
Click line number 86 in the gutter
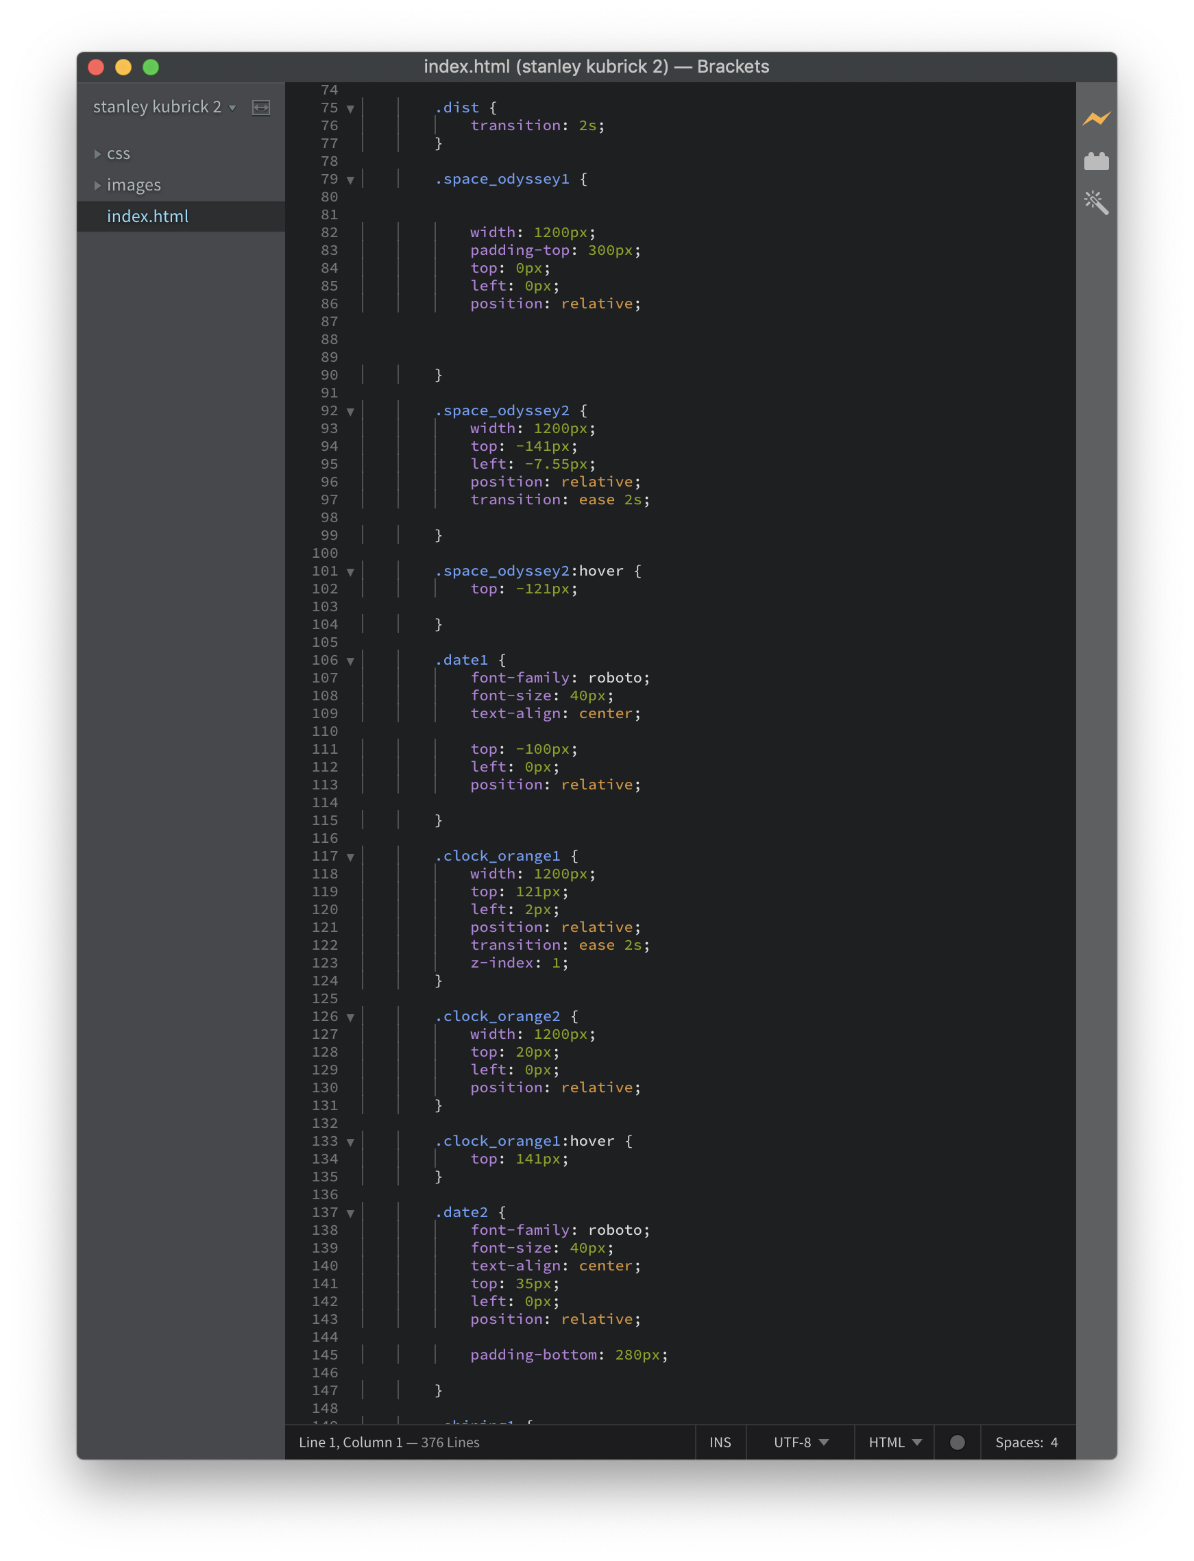tap(329, 304)
